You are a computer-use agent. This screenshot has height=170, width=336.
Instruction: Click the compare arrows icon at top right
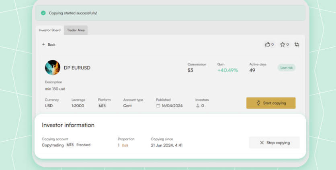(x=297, y=45)
